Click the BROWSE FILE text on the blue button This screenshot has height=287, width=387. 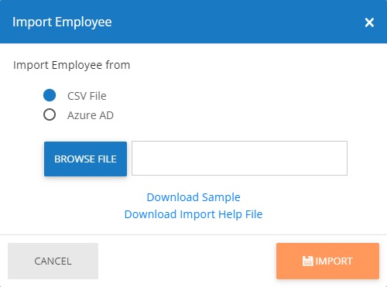coord(85,159)
